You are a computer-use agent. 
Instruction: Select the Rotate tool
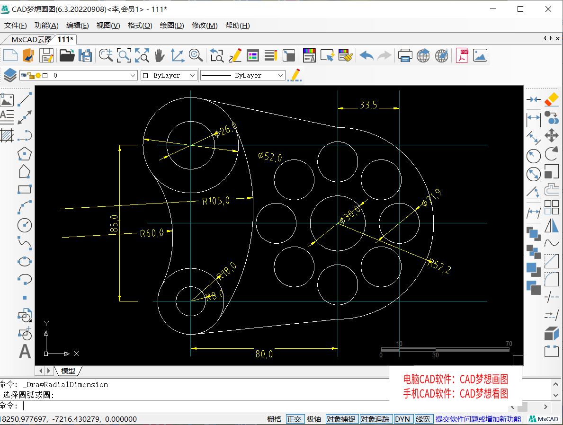552,154
